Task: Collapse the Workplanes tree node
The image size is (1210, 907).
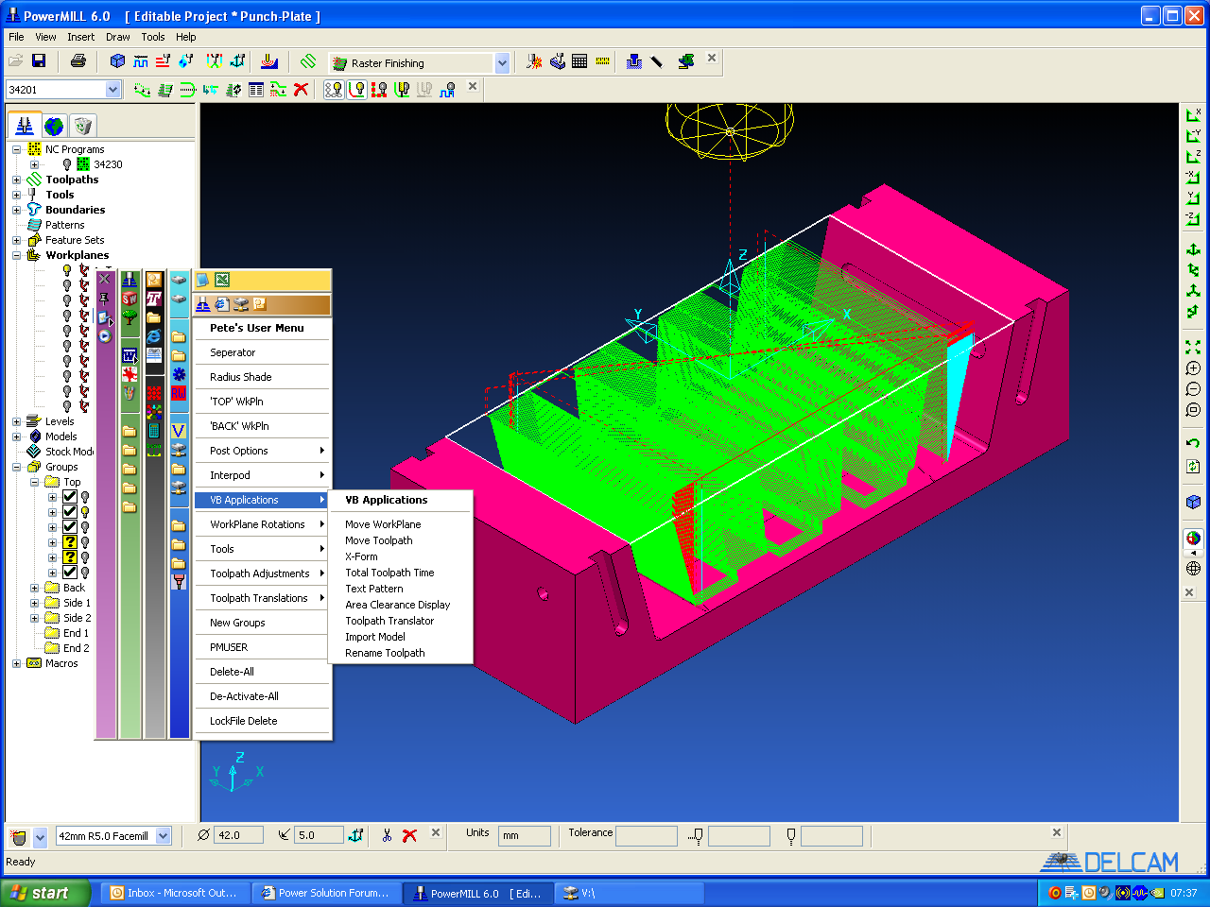Action: (16, 255)
